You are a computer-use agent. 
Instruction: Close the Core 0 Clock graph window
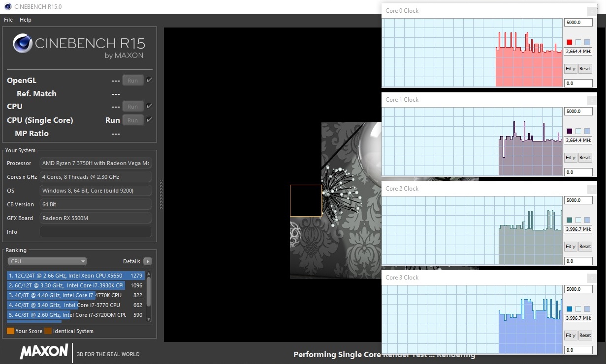592,11
